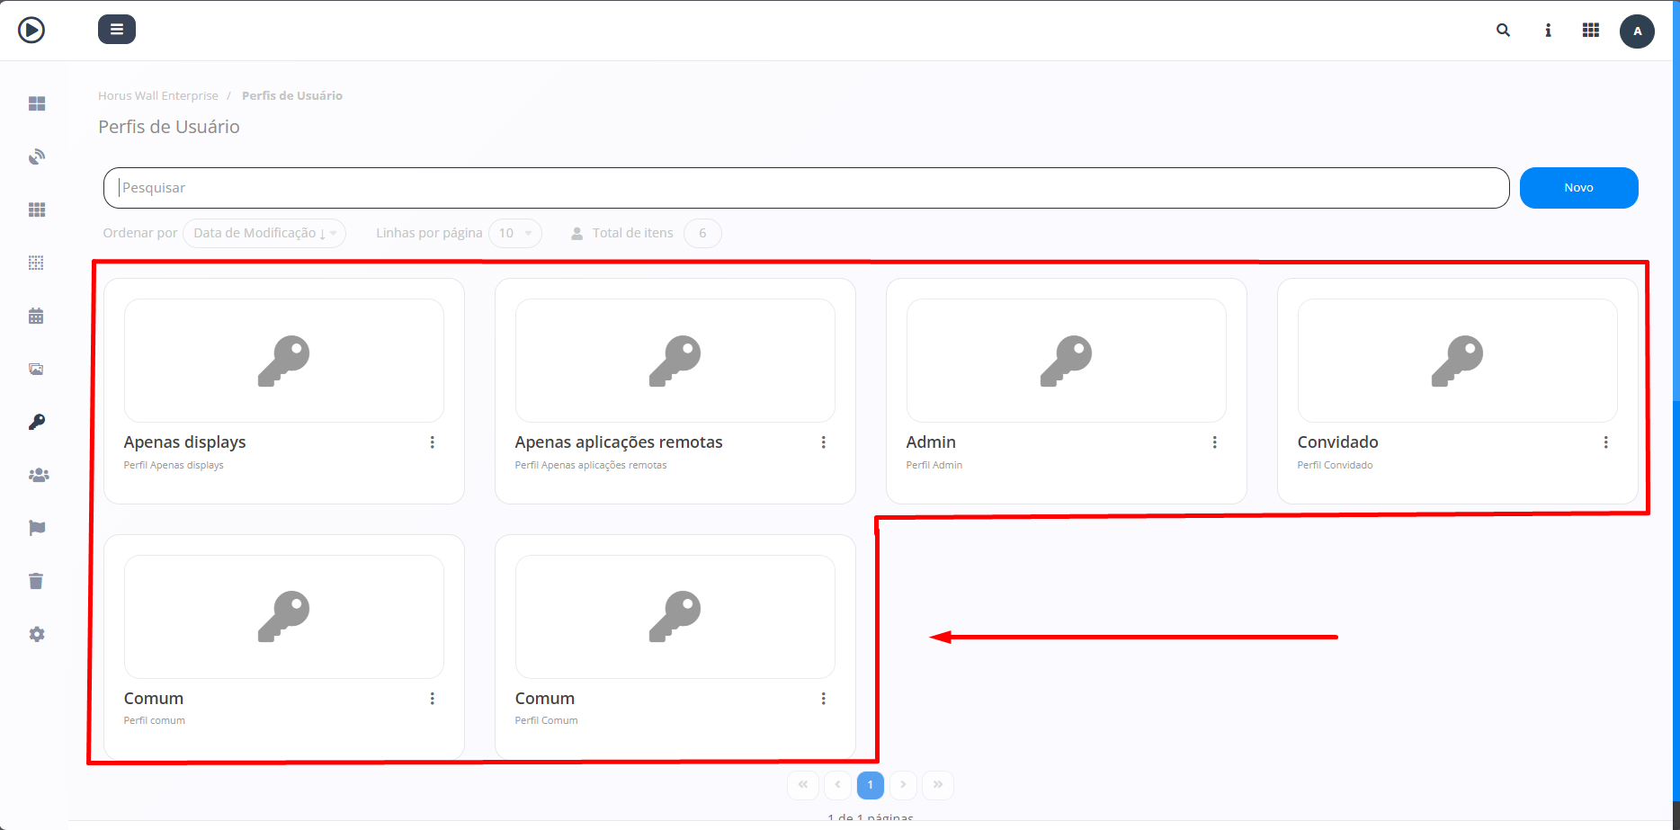Open the dashboard grid icon in the sidebar
Screen dimensions: 1680x830
37,103
